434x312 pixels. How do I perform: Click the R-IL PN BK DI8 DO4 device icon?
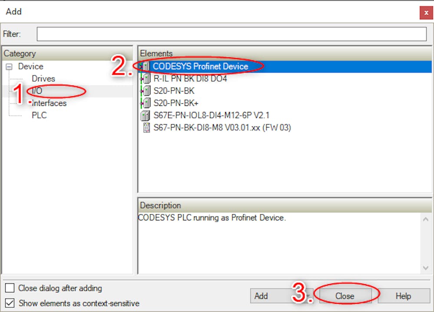click(x=145, y=79)
